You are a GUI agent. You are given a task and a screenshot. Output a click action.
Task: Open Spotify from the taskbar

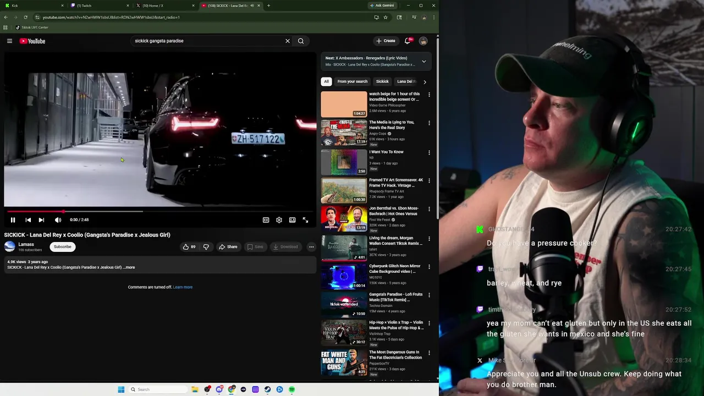pos(291,389)
